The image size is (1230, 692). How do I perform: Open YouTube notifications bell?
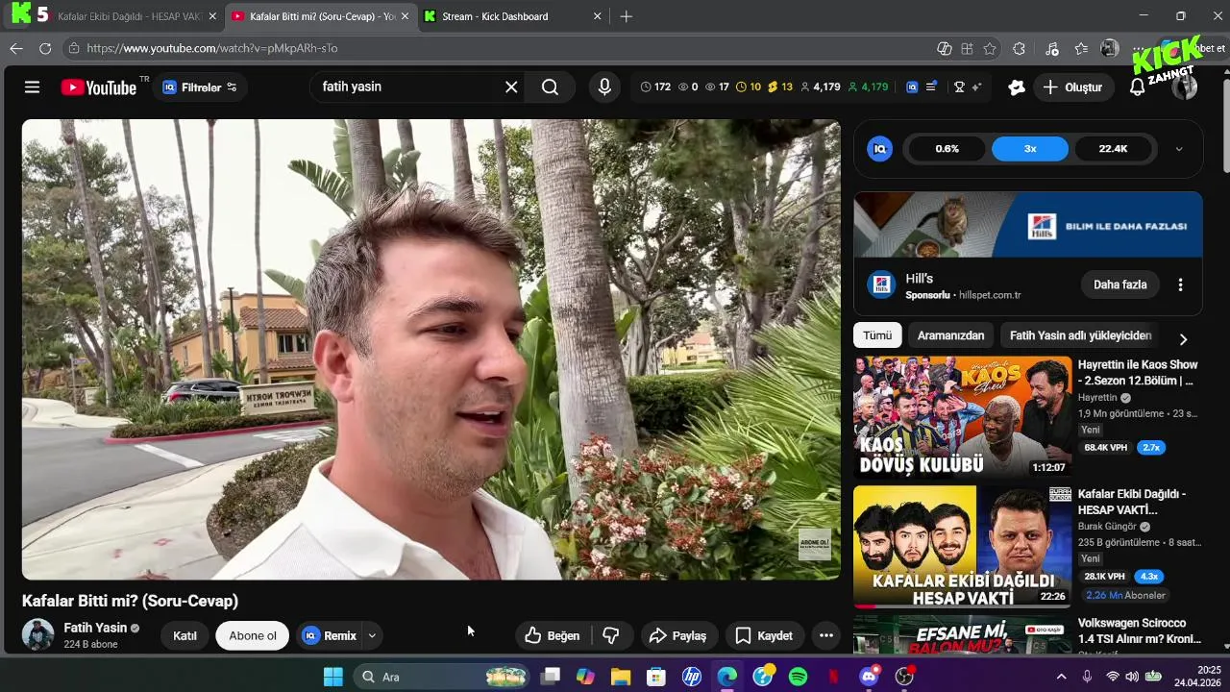[1138, 87]
